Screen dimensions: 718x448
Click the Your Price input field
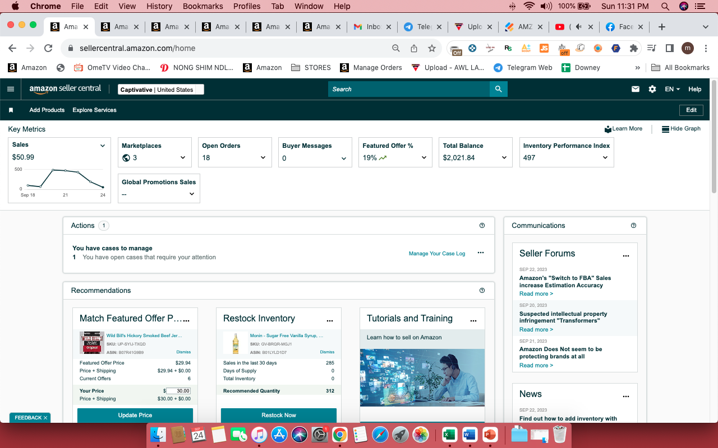(x=178, y=391)
